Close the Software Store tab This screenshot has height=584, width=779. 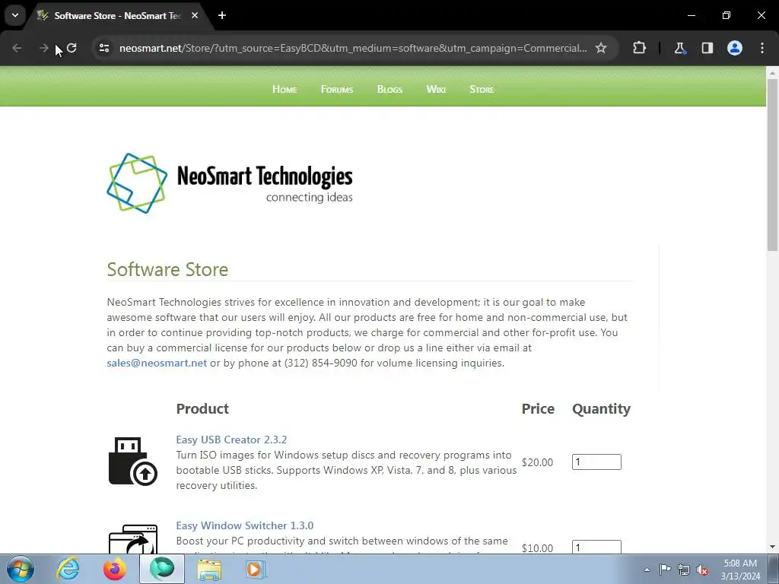click(x=195, y=15)
